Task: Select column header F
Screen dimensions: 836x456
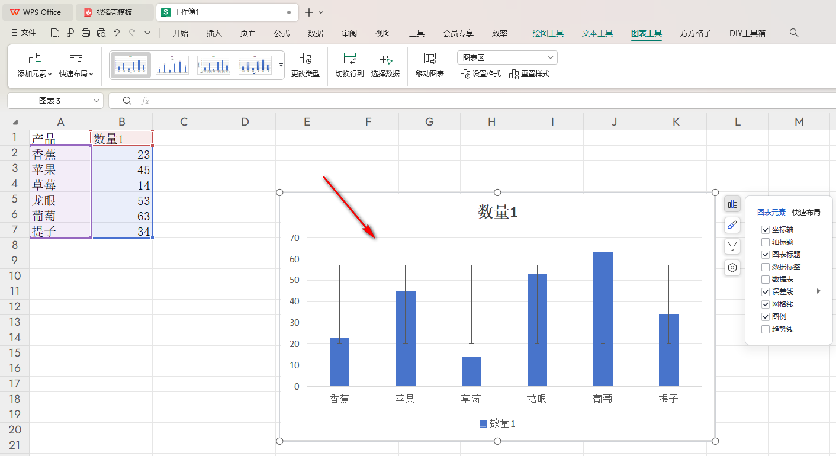Action: [x=368, y=122]
